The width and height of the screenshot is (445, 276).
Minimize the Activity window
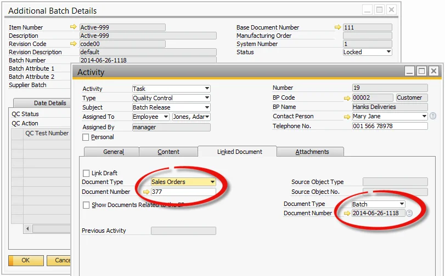pyautogui.click(x=409, y=71)
